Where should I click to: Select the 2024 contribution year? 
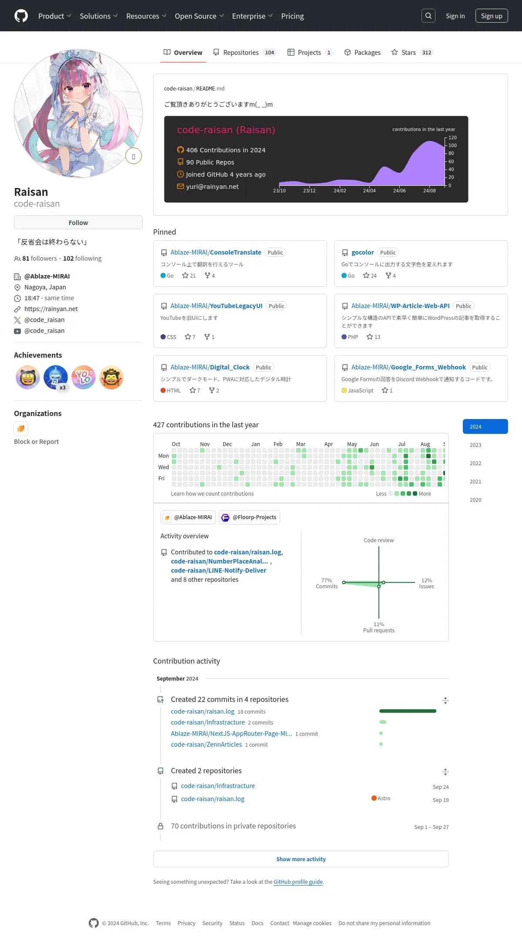coord(485,426)
